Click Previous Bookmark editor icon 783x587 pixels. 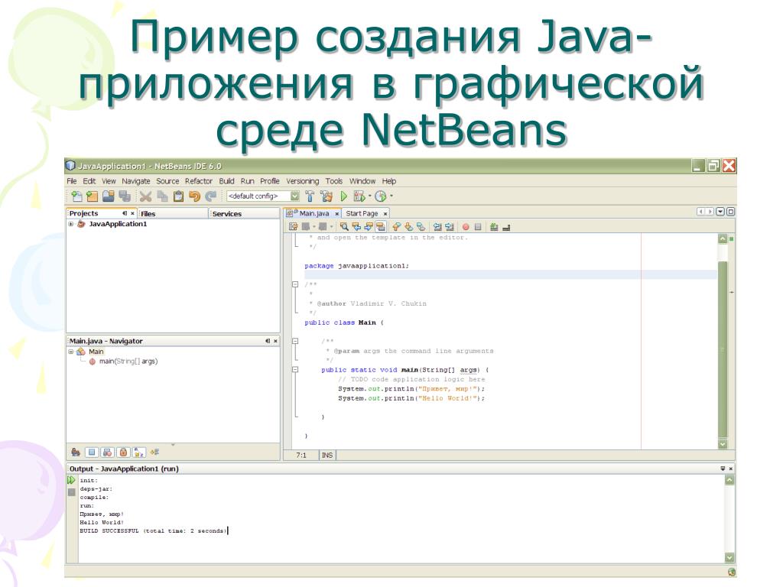[397, 226]
